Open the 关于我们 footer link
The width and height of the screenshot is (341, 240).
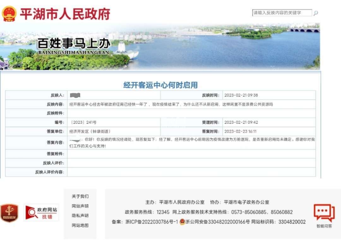80,196
